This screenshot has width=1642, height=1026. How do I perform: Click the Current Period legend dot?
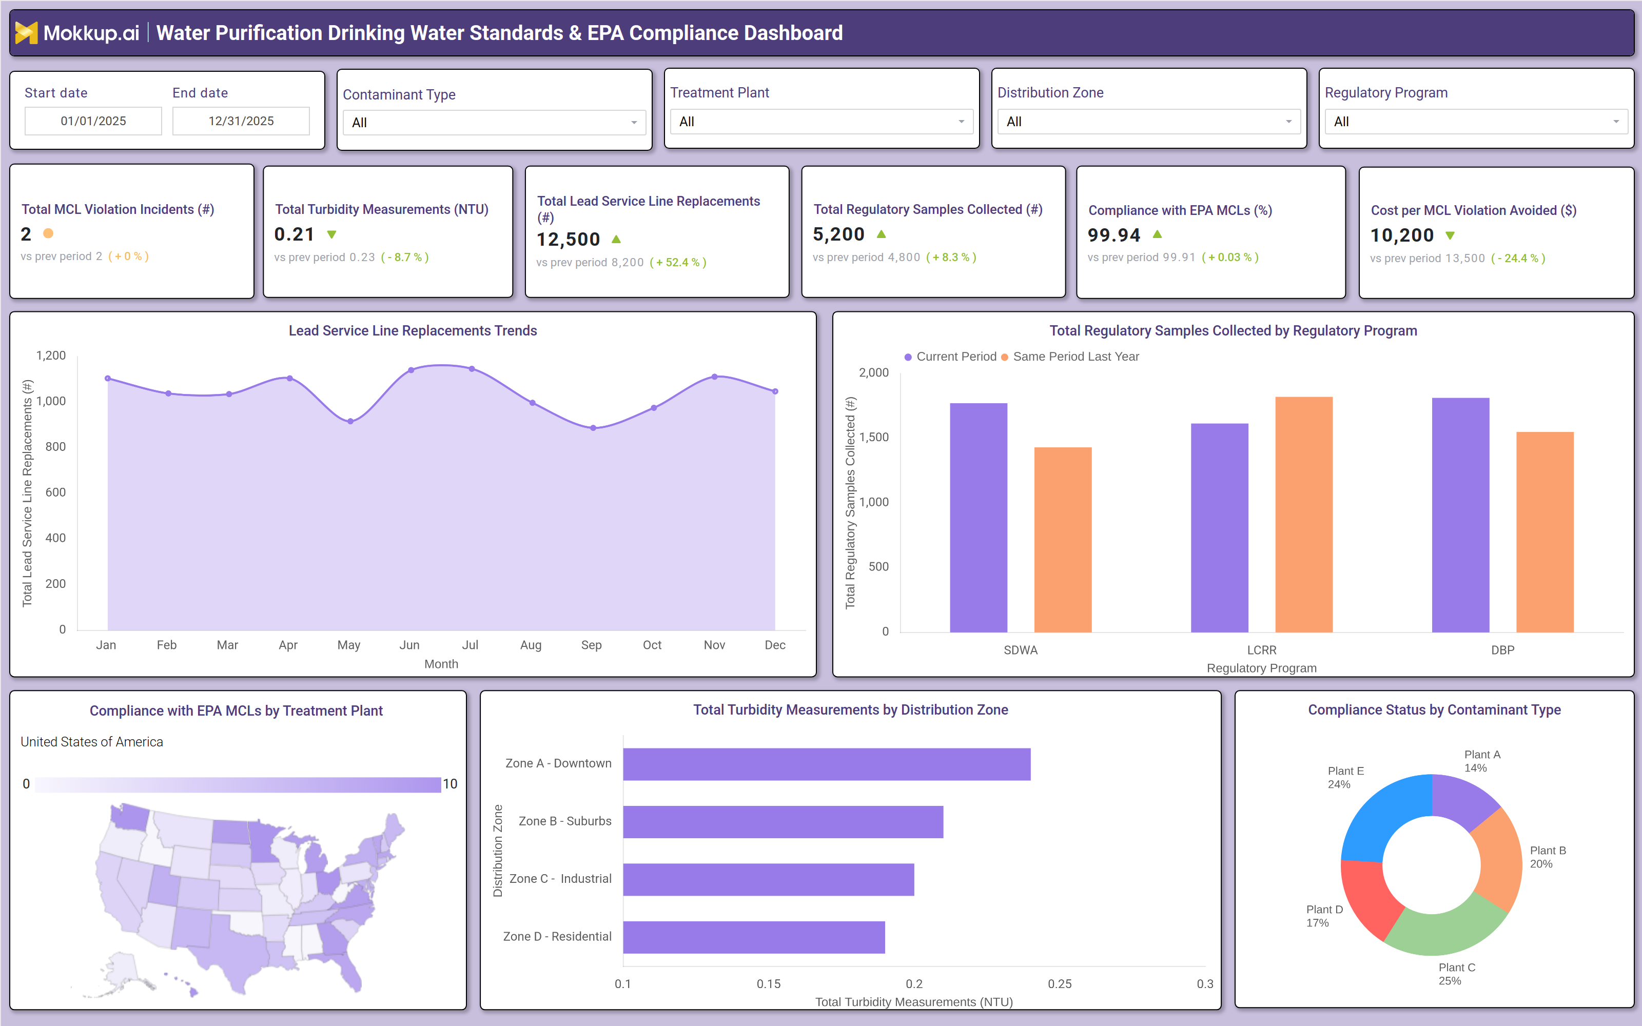click(x=908, y=357)
